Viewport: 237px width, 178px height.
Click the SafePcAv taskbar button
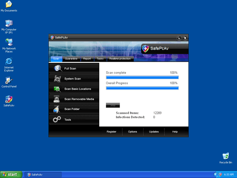point(43,175)
